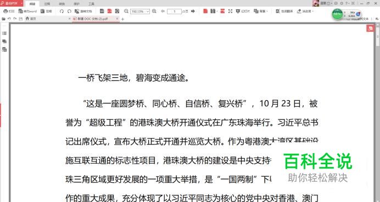Viewport: 380px width, 202px height.
Task: Open the first ribbon tab (currently active)
Action: coord(32,4)
